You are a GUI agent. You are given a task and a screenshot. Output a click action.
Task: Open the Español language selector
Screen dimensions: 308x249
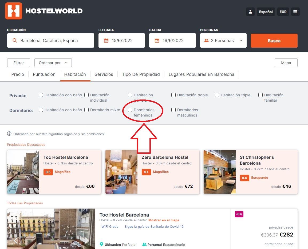(x=266, y=12)
